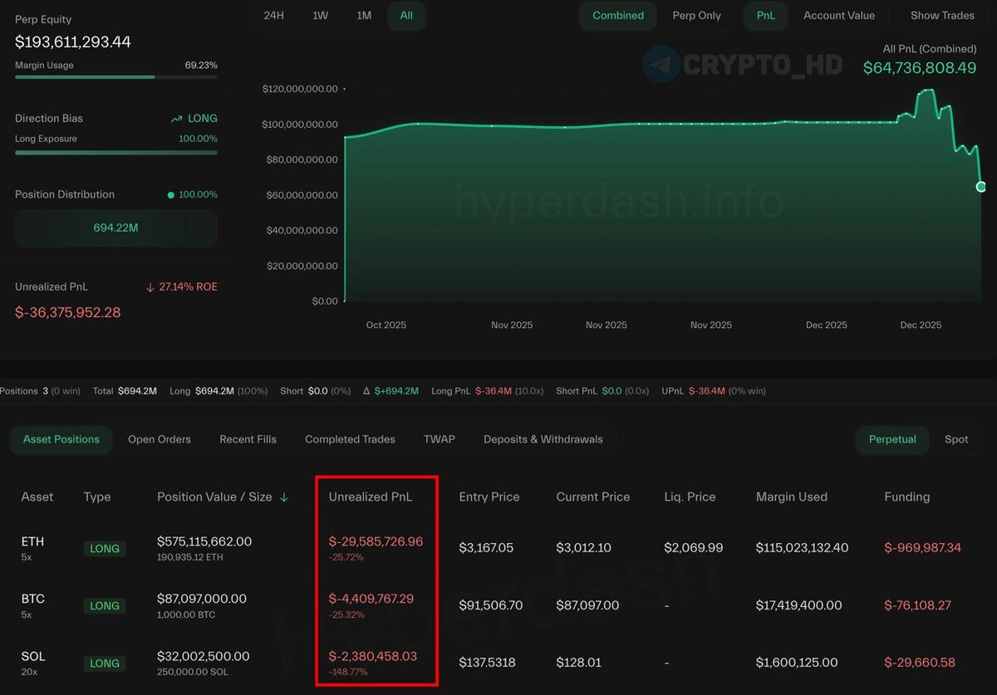Click the Show Trades button
997x695 pixels.
point(942,16)
